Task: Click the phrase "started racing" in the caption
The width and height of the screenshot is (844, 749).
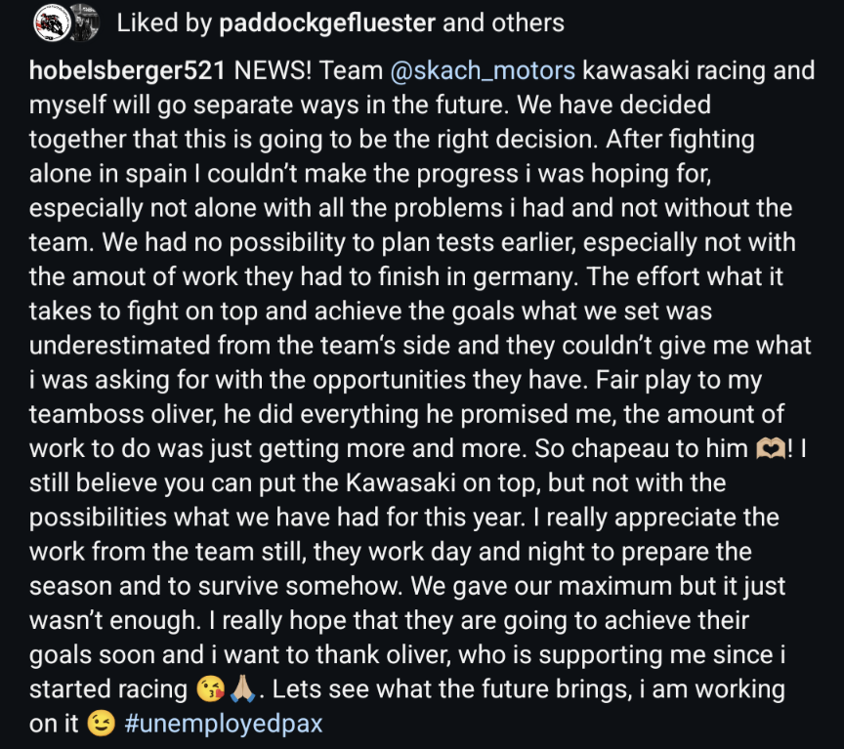Action: coord(107,690)
